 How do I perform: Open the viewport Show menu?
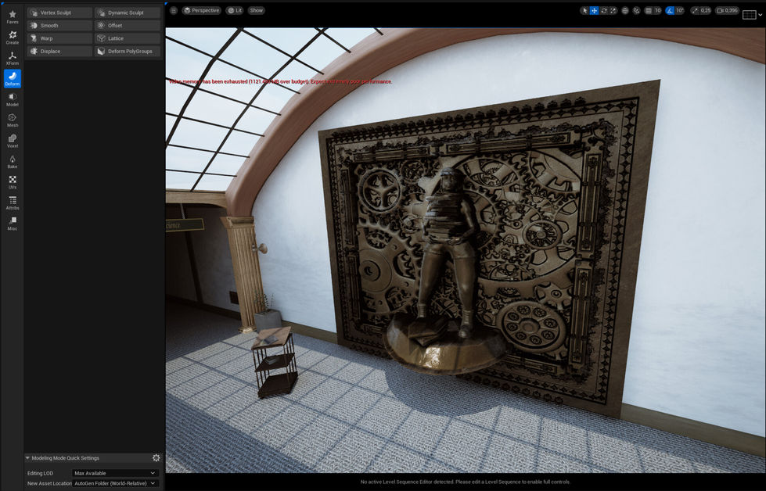pos(256,10)
